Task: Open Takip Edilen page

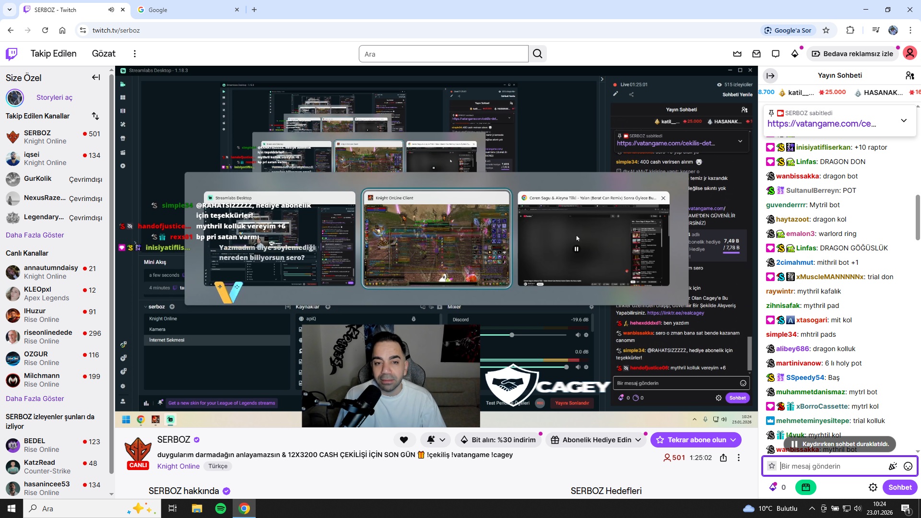Action: coord(54,54)
